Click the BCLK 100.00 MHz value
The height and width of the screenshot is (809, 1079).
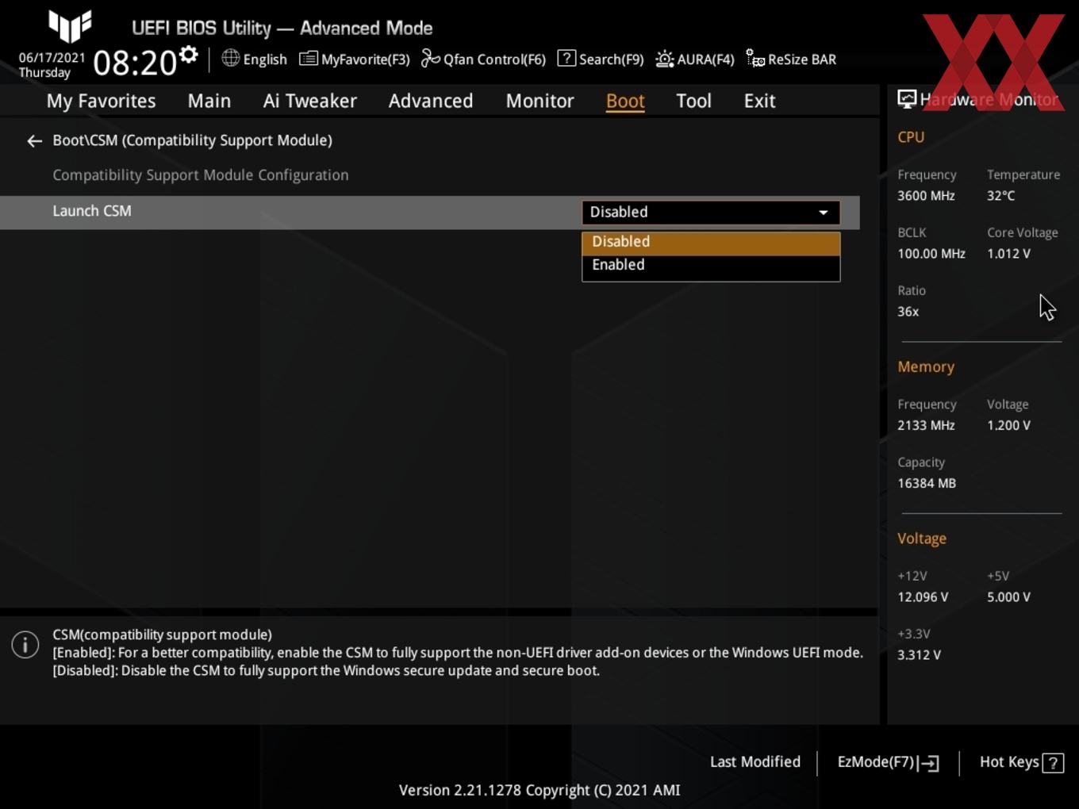931,254
